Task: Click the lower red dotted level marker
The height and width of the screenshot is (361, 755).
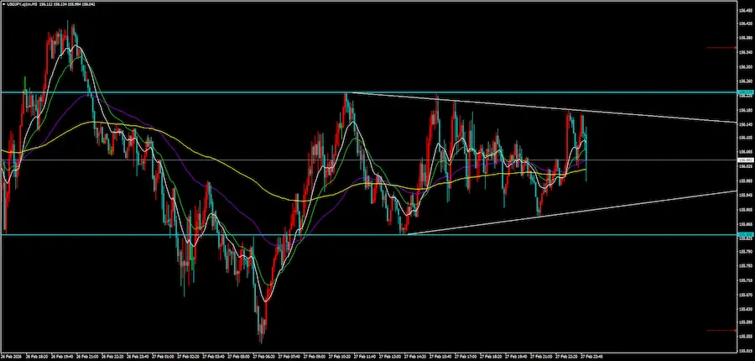Action: point(720,330)
